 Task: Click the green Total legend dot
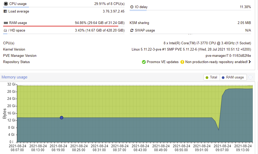(207, 77)
